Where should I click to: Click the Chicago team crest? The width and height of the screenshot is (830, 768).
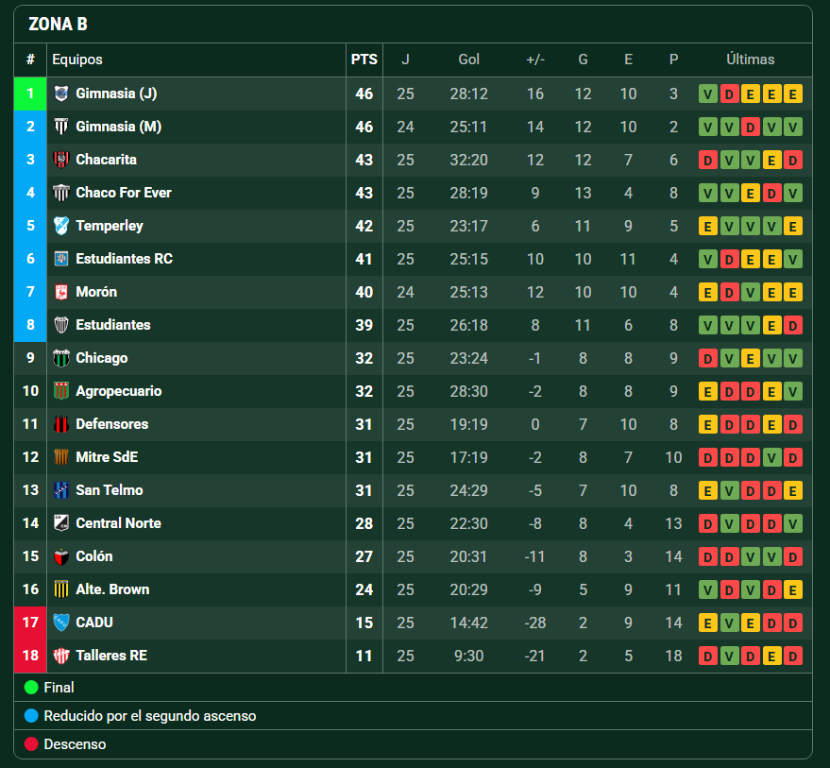pos(61,358)
